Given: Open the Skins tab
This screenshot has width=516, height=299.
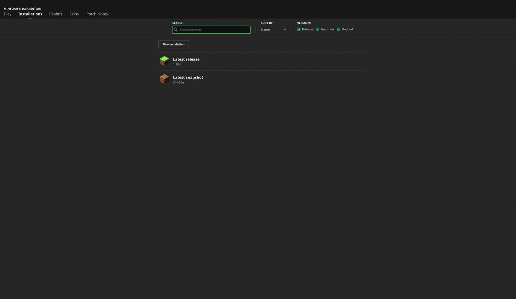Looking at the screenshot, I should 74,14.
